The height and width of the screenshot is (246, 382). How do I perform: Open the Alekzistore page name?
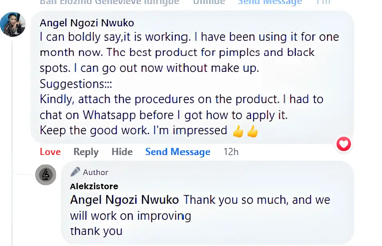coord(94,186)
